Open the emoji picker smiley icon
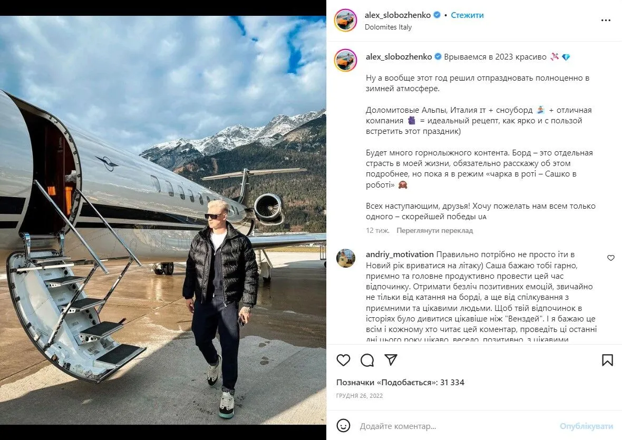The width and height of the screenshot is (622, 440). point(343,426)
